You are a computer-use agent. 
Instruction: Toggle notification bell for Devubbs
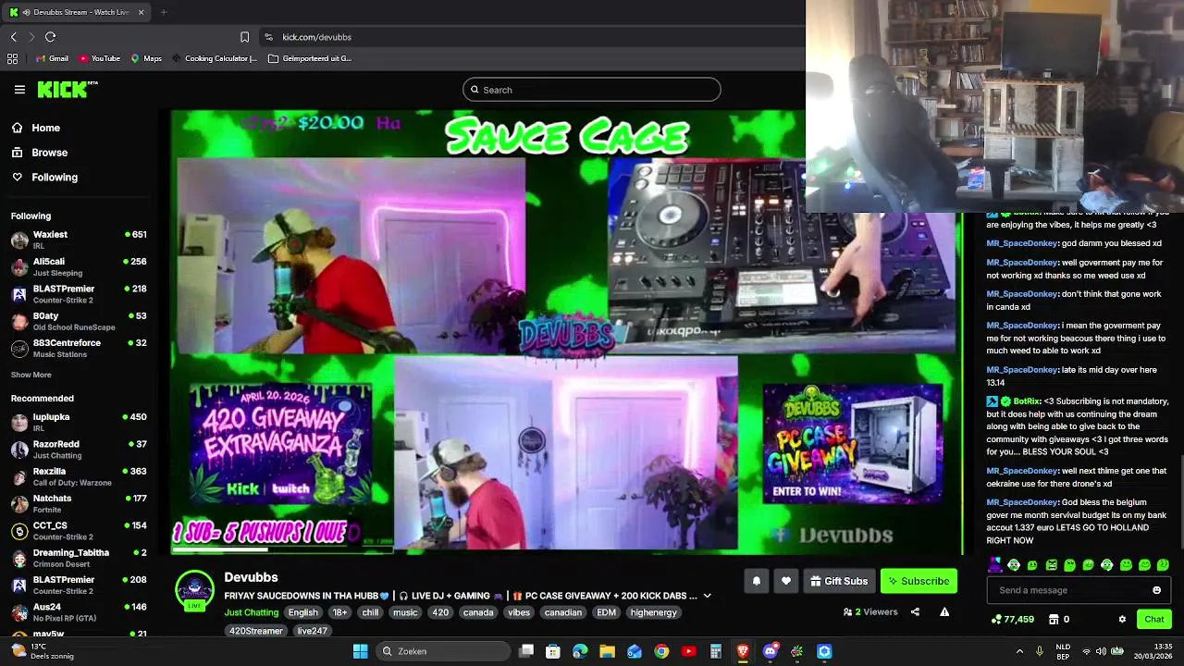(756, 581)
